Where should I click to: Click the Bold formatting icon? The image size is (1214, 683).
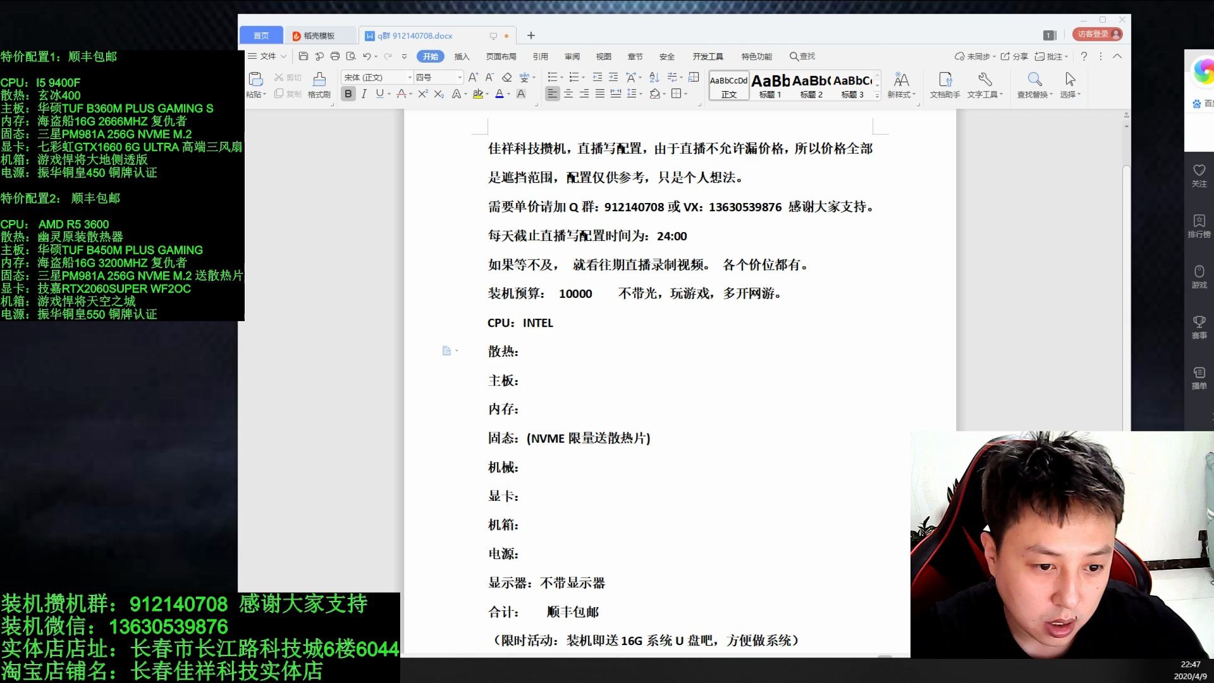pyautogui.click(x=348, y=94)
